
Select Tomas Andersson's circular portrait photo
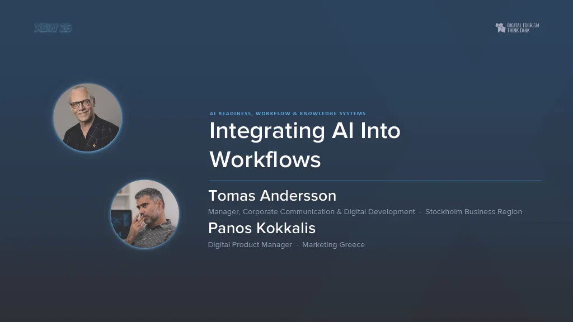[x=88, y=117]
